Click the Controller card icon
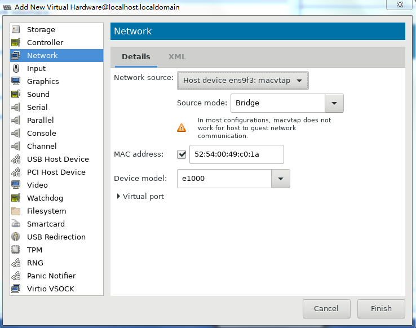 click(x=16, y=42)
